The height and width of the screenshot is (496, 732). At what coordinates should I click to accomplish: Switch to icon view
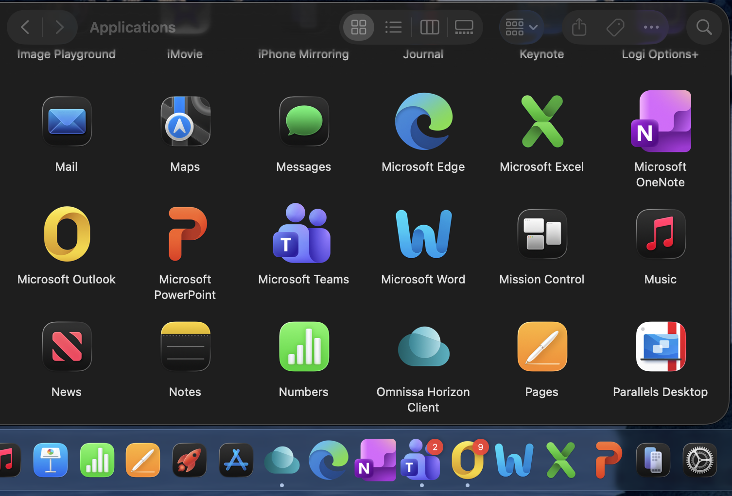tap(359, 27)
